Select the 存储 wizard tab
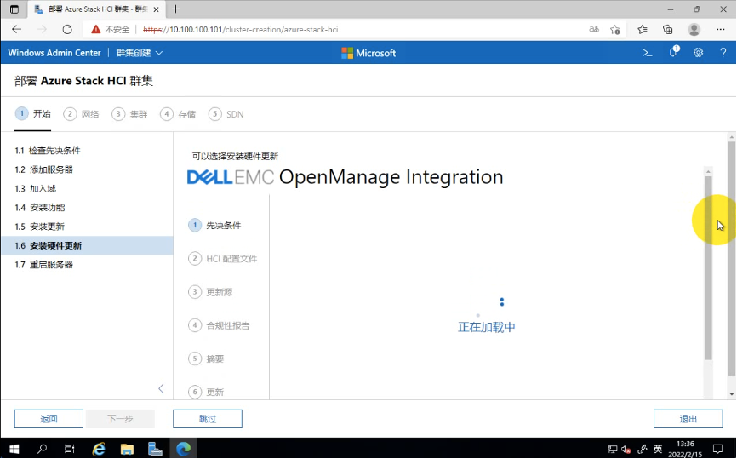 [x=178, y=114]
